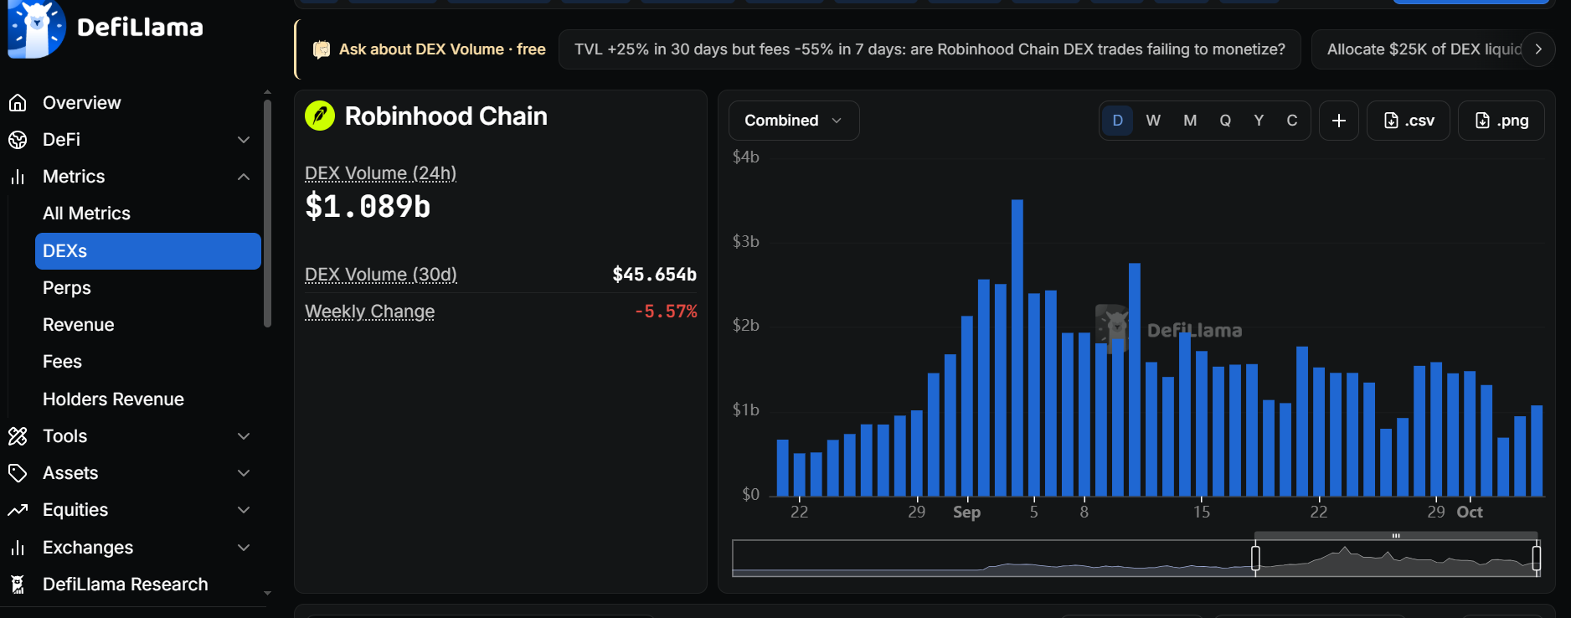
Task: Expand the DeFi sidebar section
Action: 244,140
